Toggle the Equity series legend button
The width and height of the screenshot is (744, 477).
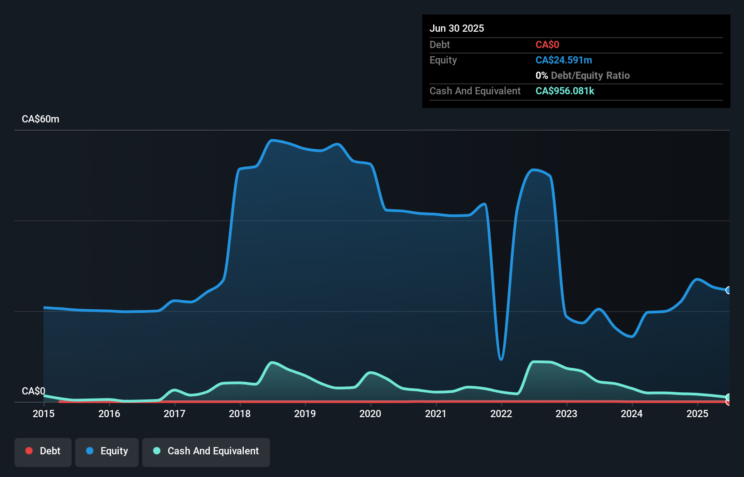(107, 452)
